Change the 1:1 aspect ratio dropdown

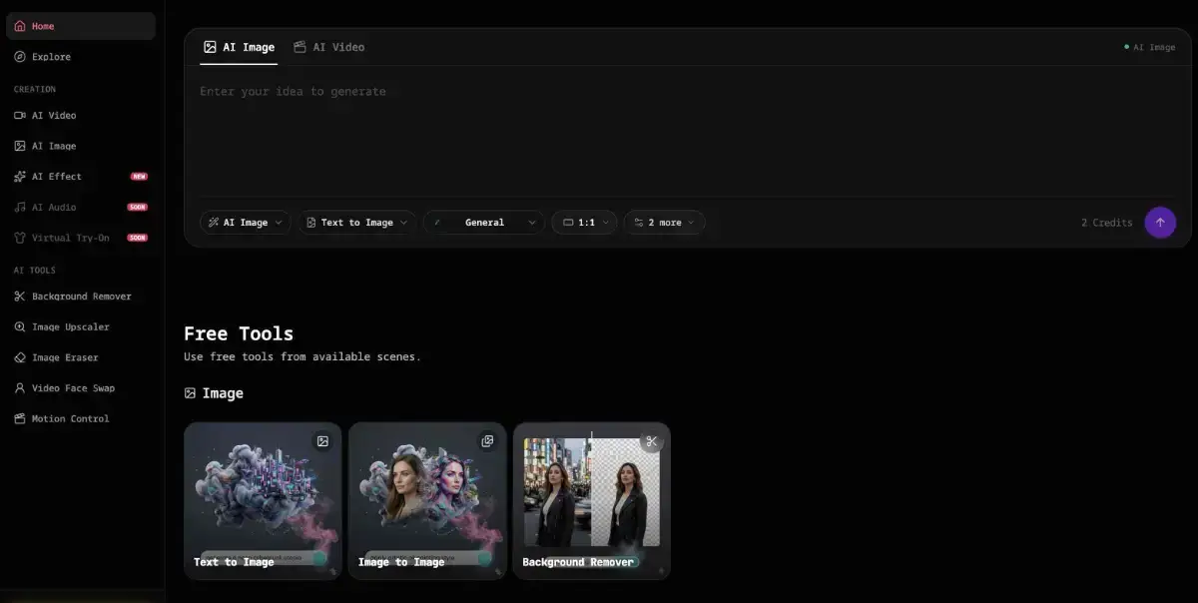click(584, 223)
